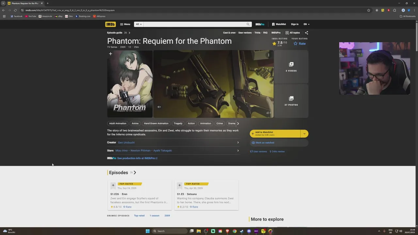Open the Trivia section link
418x235 pixels.
coord(257,33)
